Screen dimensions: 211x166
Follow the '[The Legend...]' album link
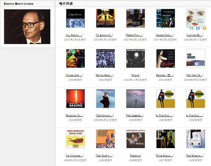(135, 115)
